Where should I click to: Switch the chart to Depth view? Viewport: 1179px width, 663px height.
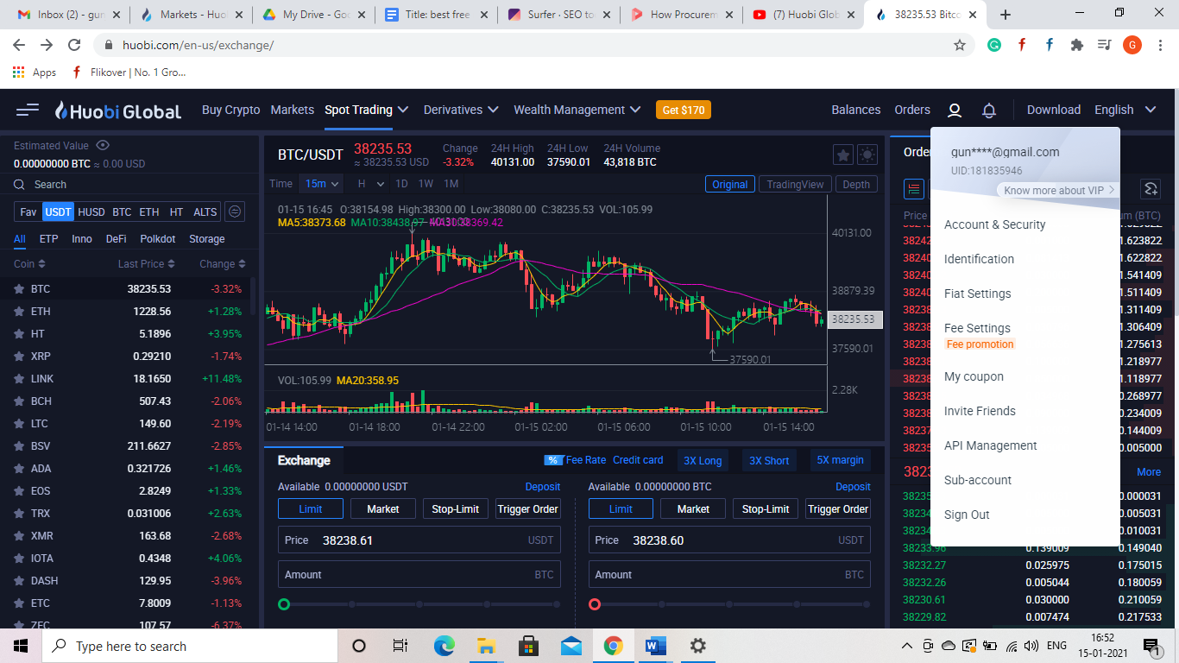point(856,184)
